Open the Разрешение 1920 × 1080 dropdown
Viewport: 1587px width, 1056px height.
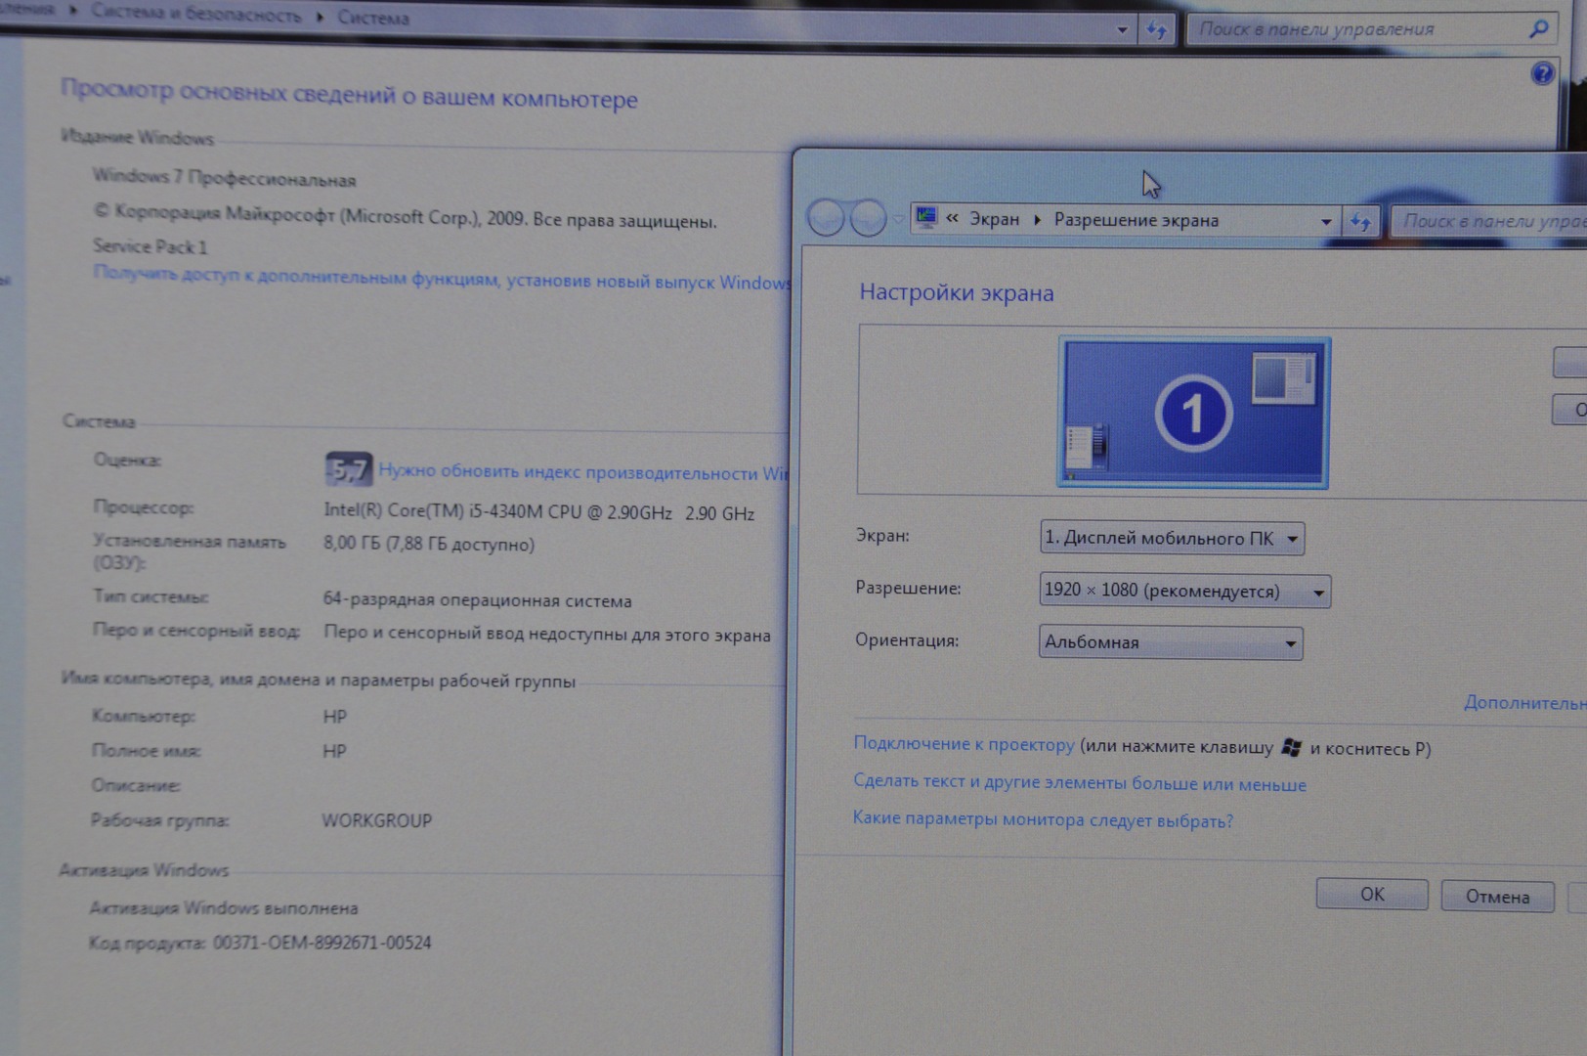pyautogui.click(x=1184, y=591)
